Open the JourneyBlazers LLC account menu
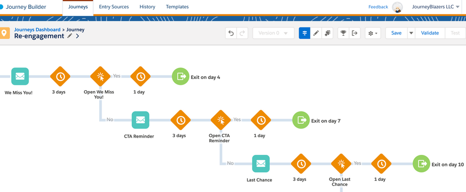The height and width of the screenshot is (192, 466). coord(436,7)
